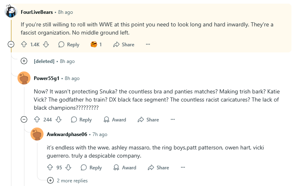Give Award to Awkwardphase06's comment
Image resolution: width=298 pixels, height=186 pixels.
coord(125,167)
